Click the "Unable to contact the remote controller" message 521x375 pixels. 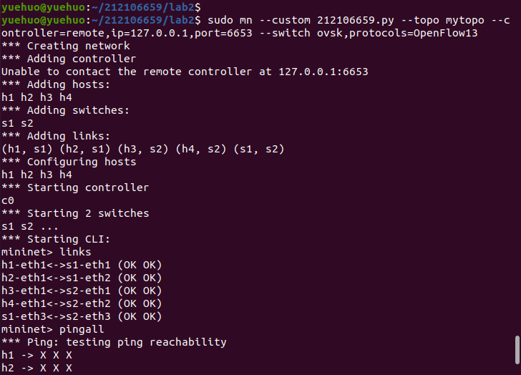click(185, 72)
